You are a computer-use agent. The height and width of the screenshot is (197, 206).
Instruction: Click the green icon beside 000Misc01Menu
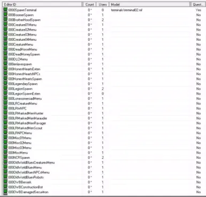pyautogui.click(x=5, y=138)
